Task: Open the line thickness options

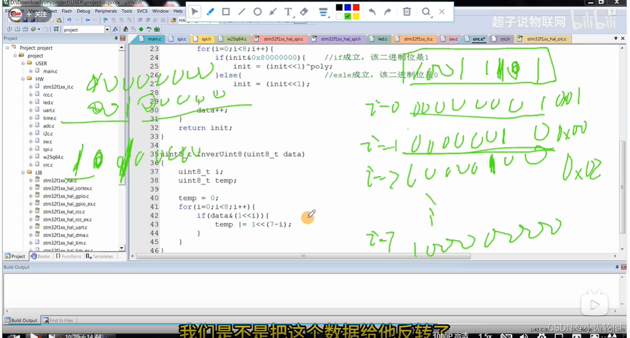Action: (323, 12)
